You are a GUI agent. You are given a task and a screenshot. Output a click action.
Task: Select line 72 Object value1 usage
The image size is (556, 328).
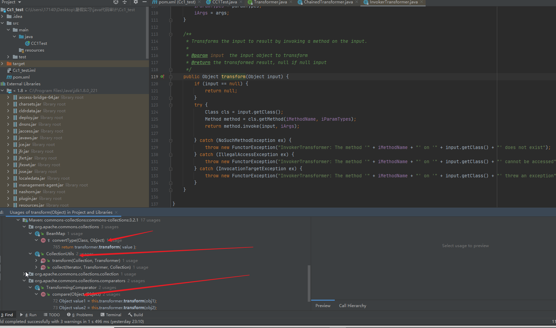(105, 301)
